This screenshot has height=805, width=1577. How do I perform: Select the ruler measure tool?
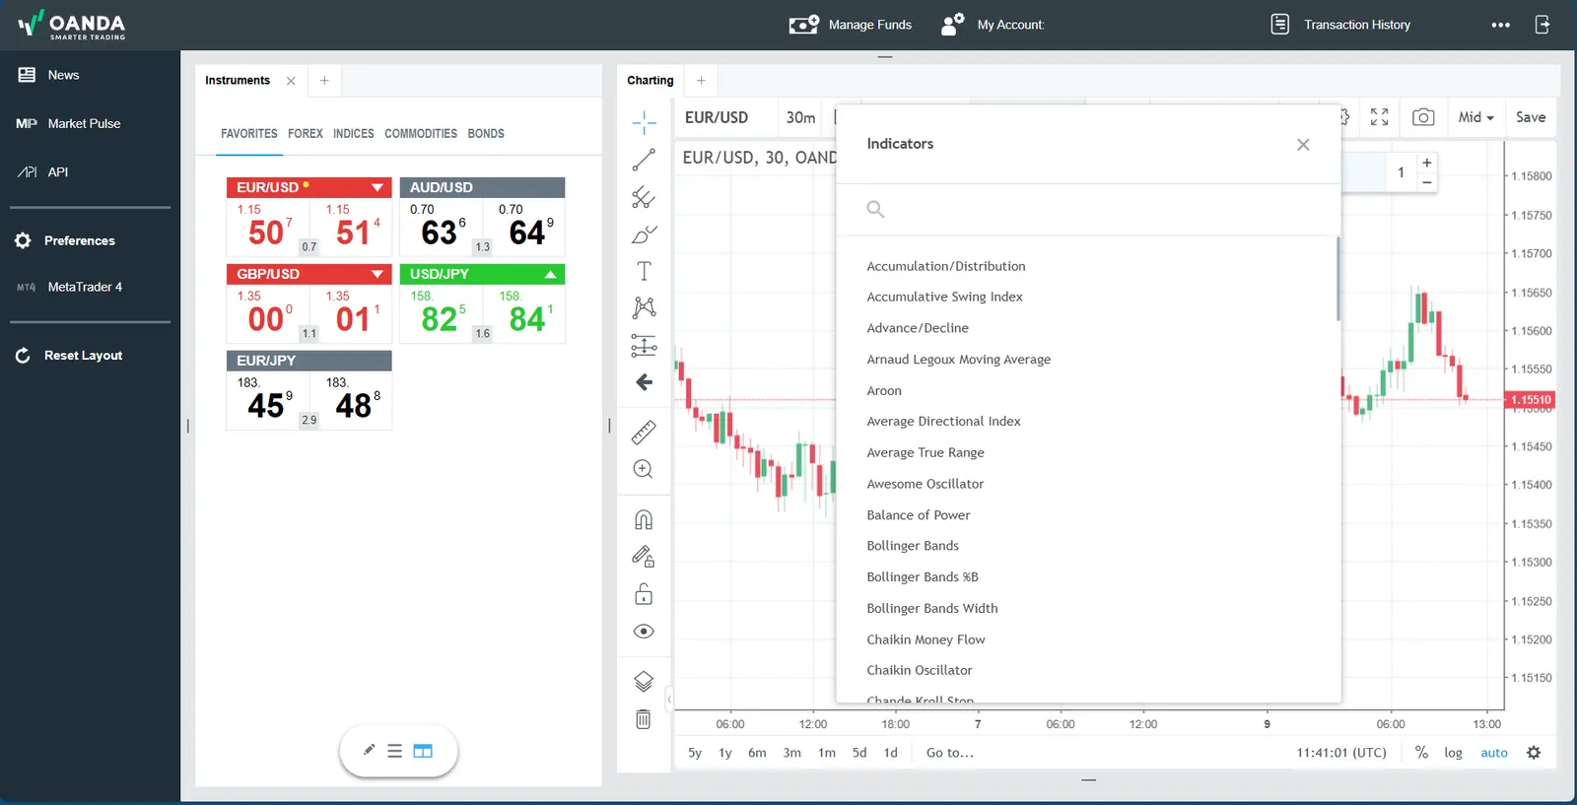point(644,432)
